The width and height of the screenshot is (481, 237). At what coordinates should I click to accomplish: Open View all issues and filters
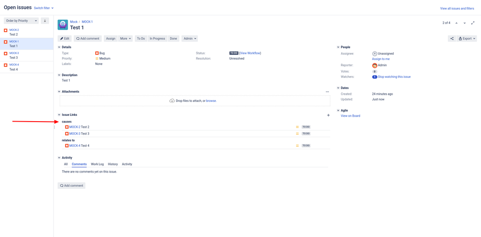coord(457,9)
